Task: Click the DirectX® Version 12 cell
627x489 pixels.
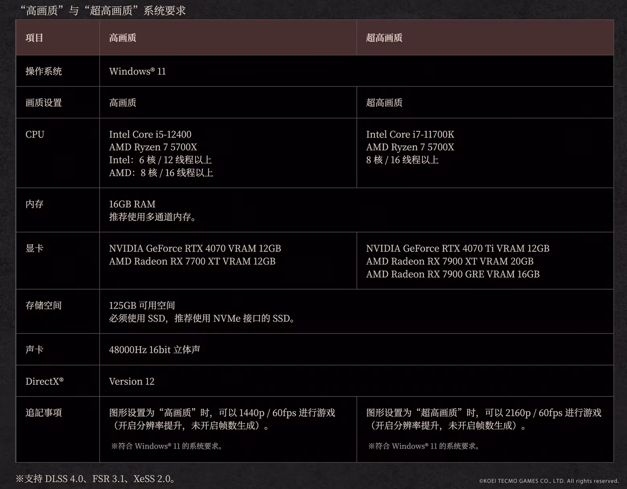Action: [x=131, y=381]
